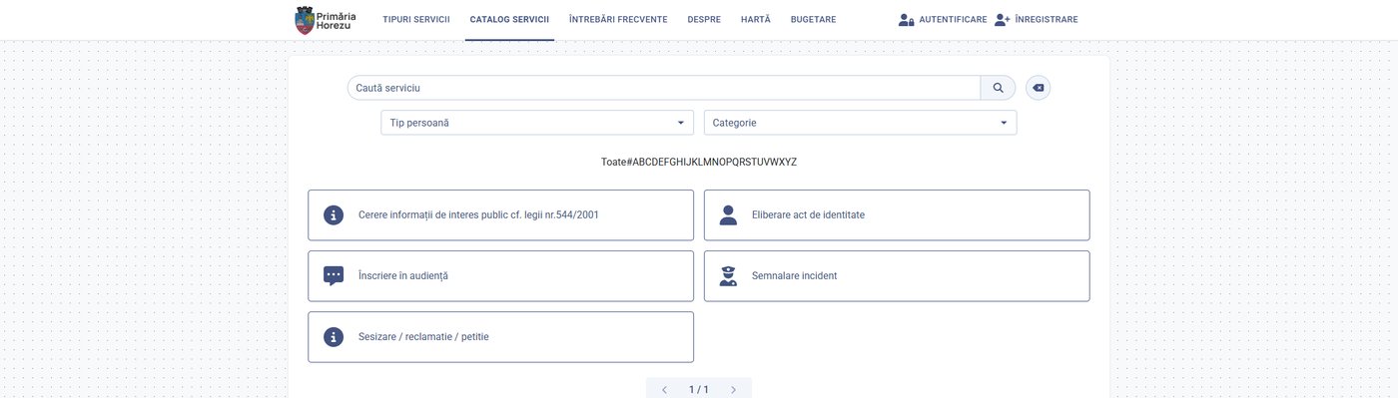The width and height of the screenshot is (1398, 398).
Task: Click the add-user icon beside Înregistrare
Action: (x=1003, y=20)
